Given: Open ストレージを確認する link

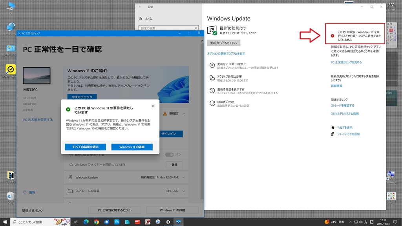Looking at the screenshot, I should coord(342,105).
